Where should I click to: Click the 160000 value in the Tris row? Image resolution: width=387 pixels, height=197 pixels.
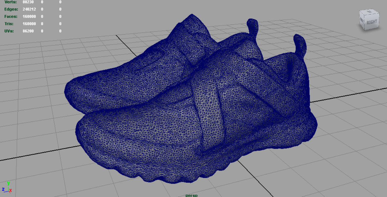[29, 24]
